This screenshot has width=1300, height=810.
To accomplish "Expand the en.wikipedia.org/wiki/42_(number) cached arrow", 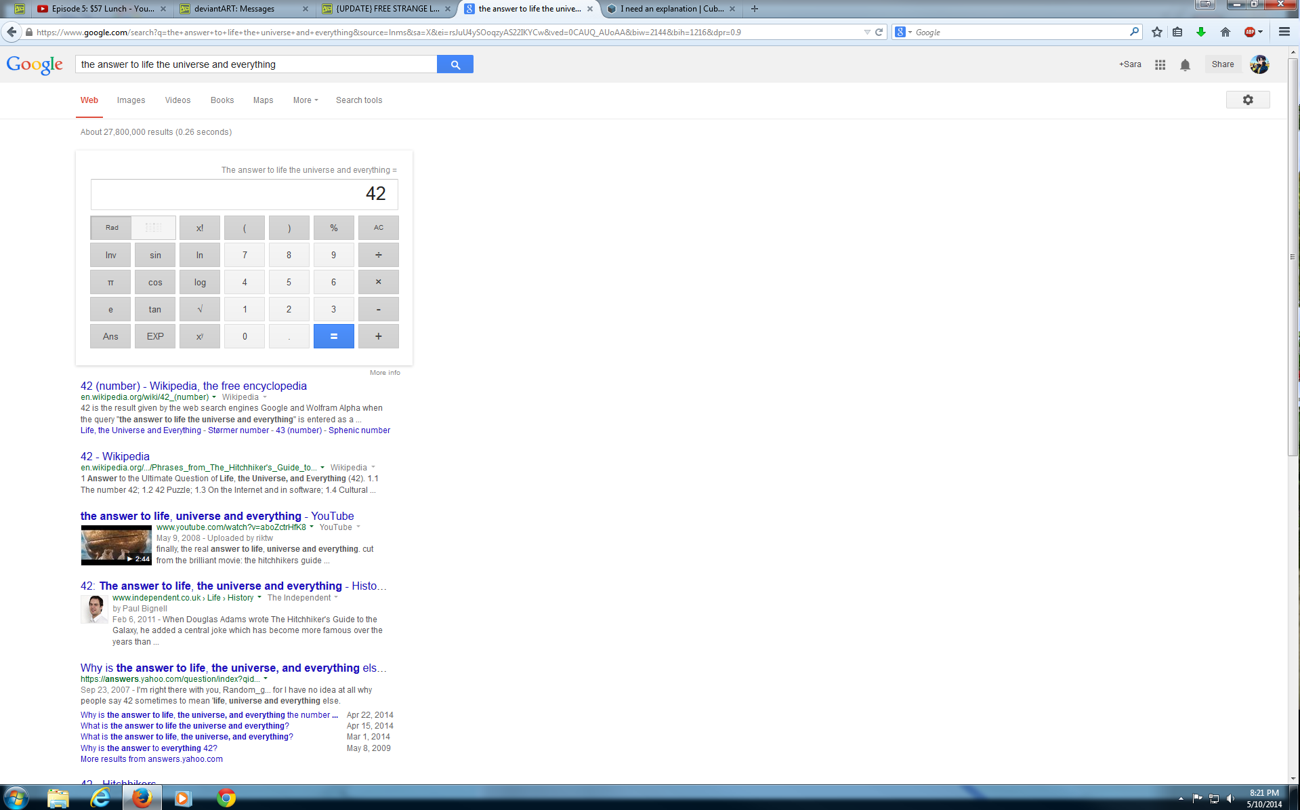I will click(214, 397).
